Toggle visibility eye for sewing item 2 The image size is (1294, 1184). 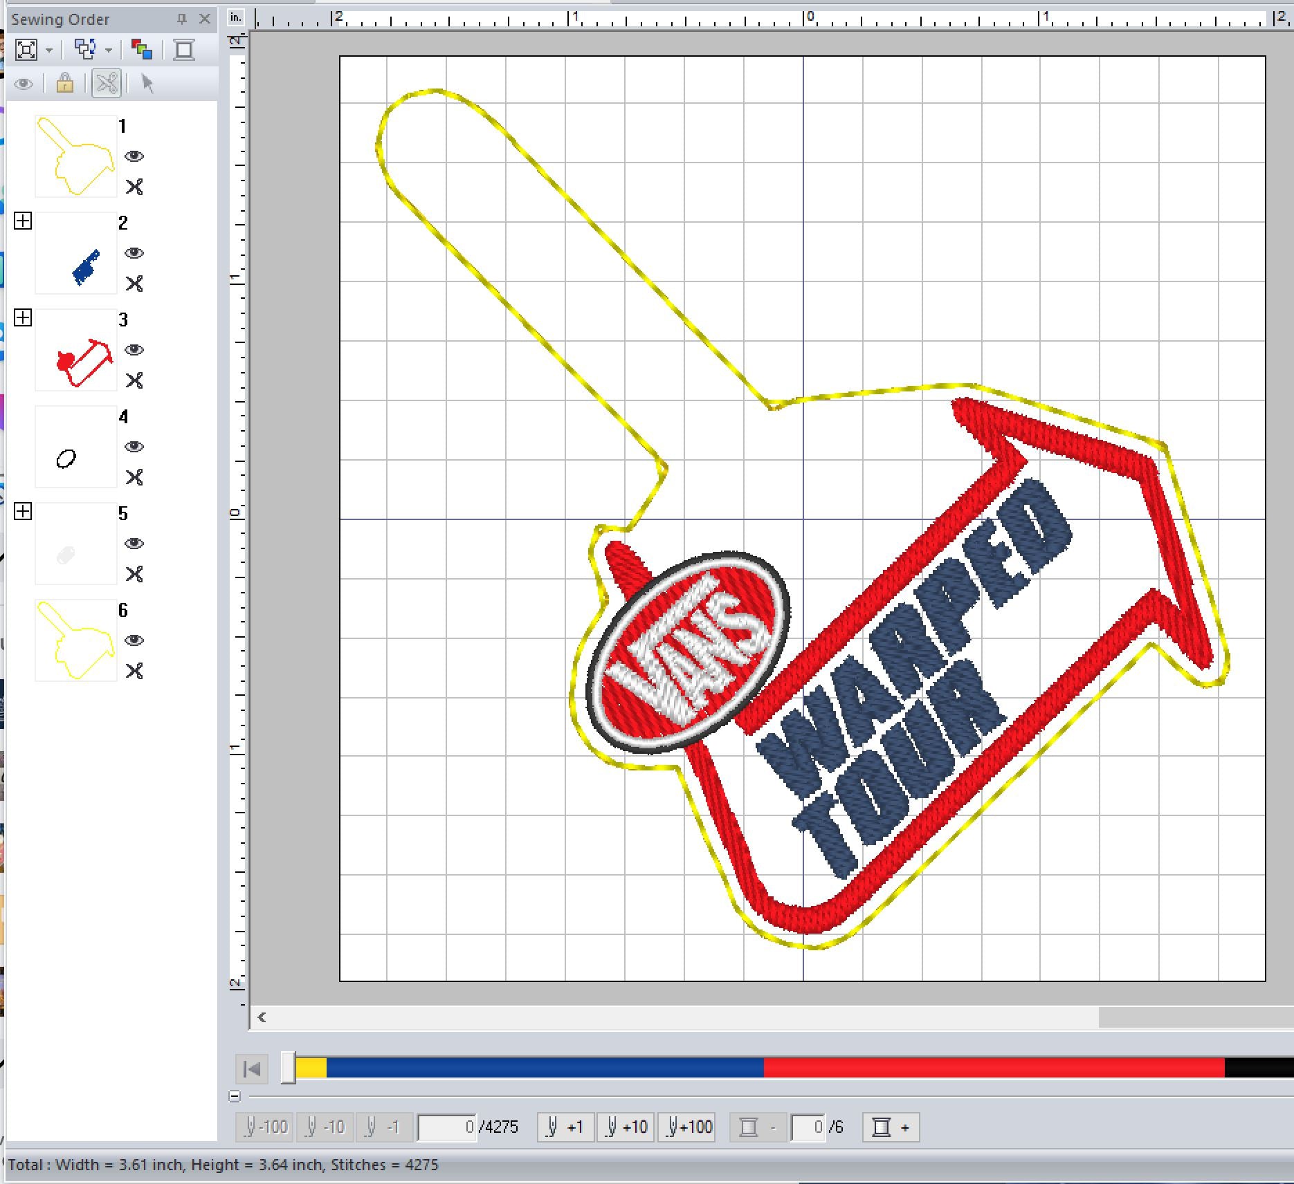click(x=134, y=253)
